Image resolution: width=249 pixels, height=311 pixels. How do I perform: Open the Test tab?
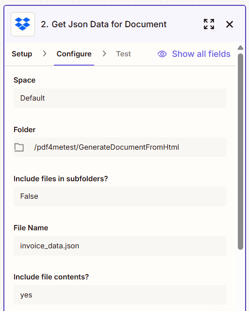[123, 54]
